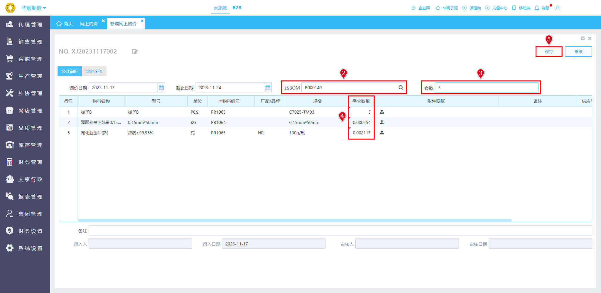Click the horizontal table scrollbar
The image size is (601, 293).
295,220
